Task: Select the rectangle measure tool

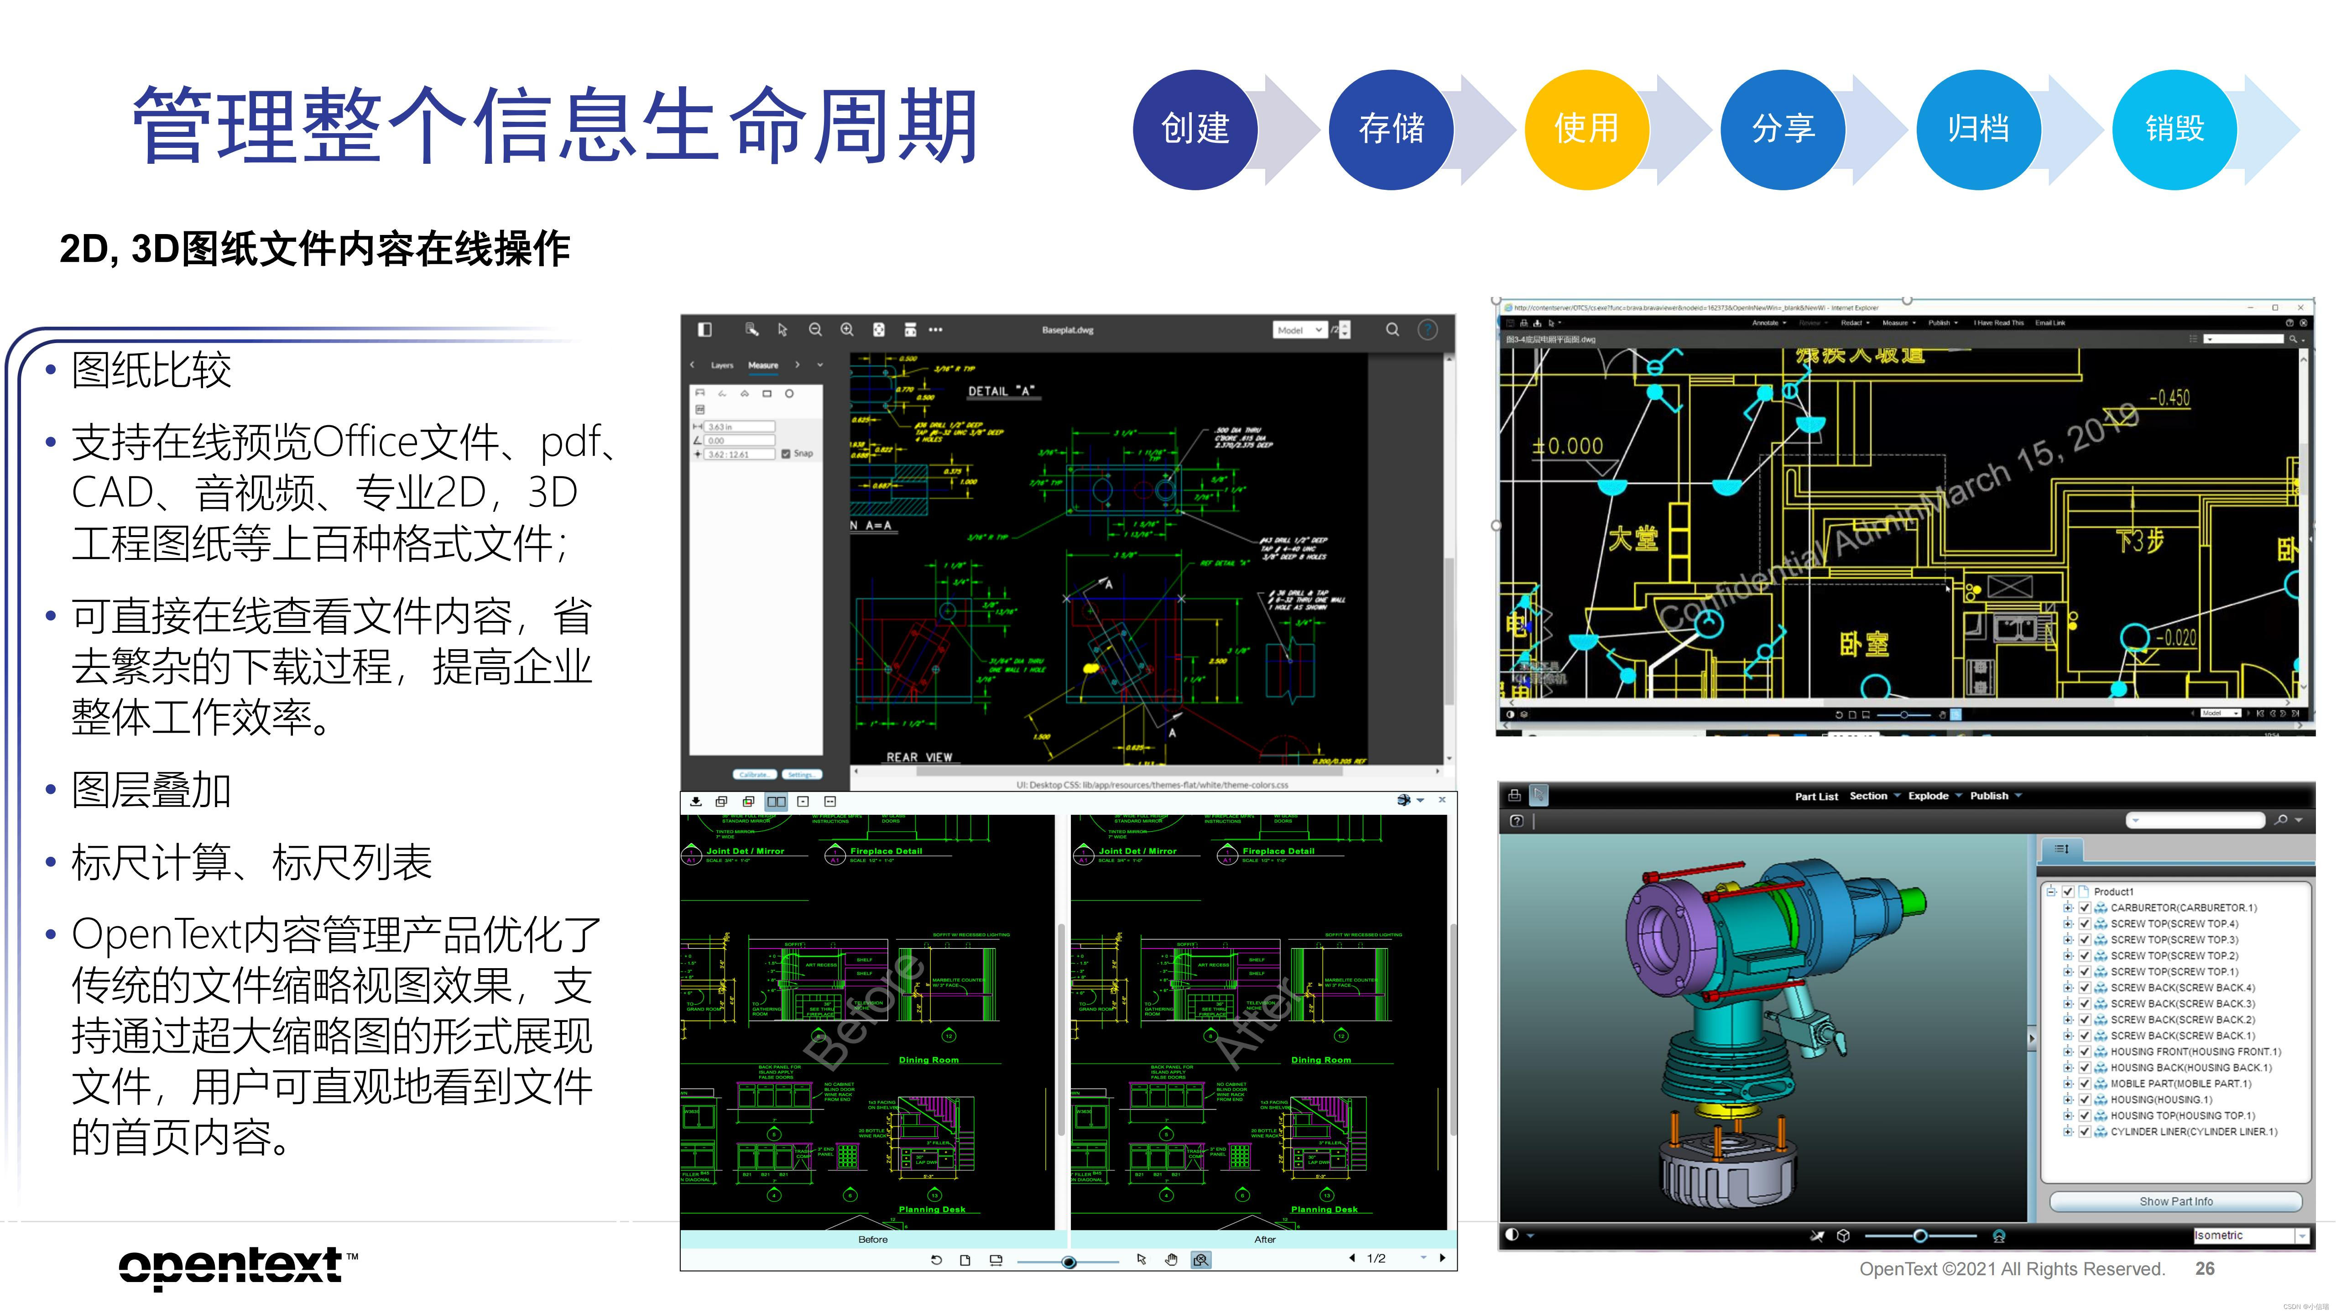Action: click(x=767, y=394)
